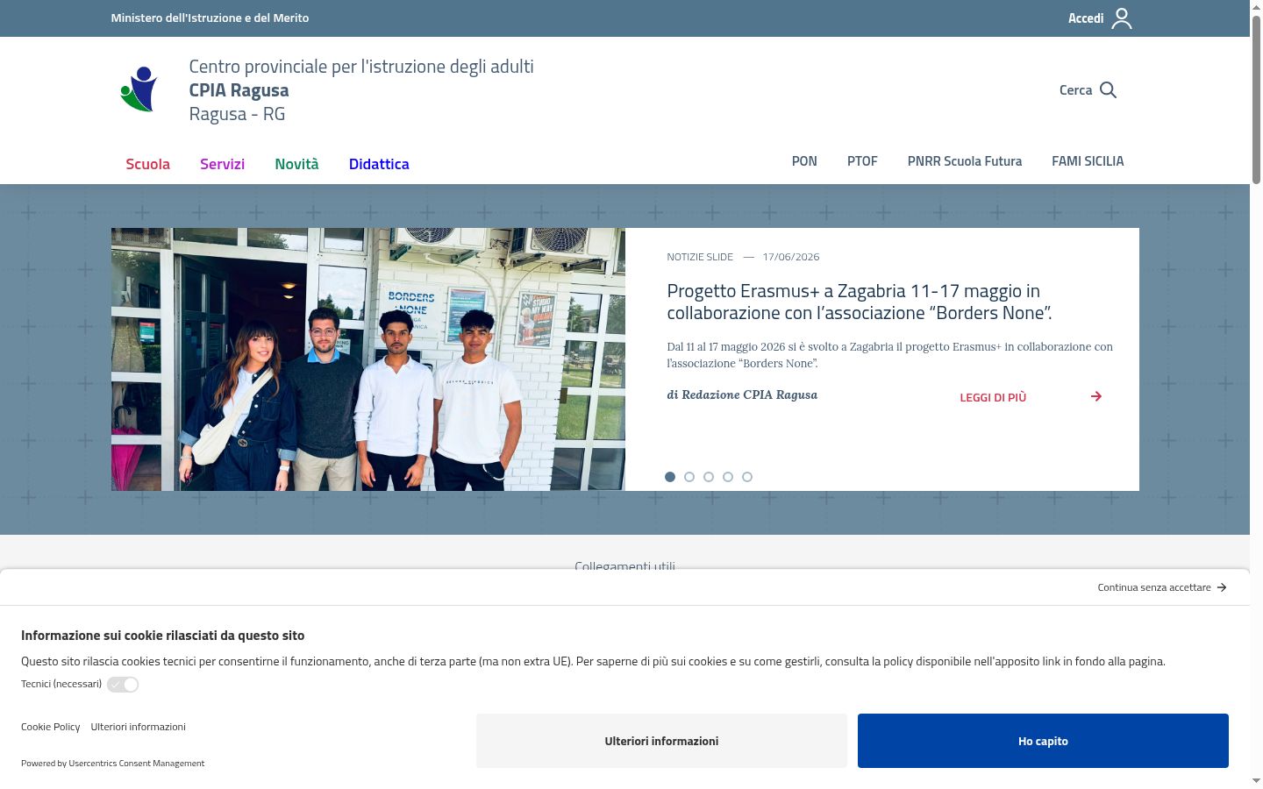The width and height of the screenshot is (1263, 789).
Task: Click the CPIA Ragusa school logo
Action: coord(139,89)
